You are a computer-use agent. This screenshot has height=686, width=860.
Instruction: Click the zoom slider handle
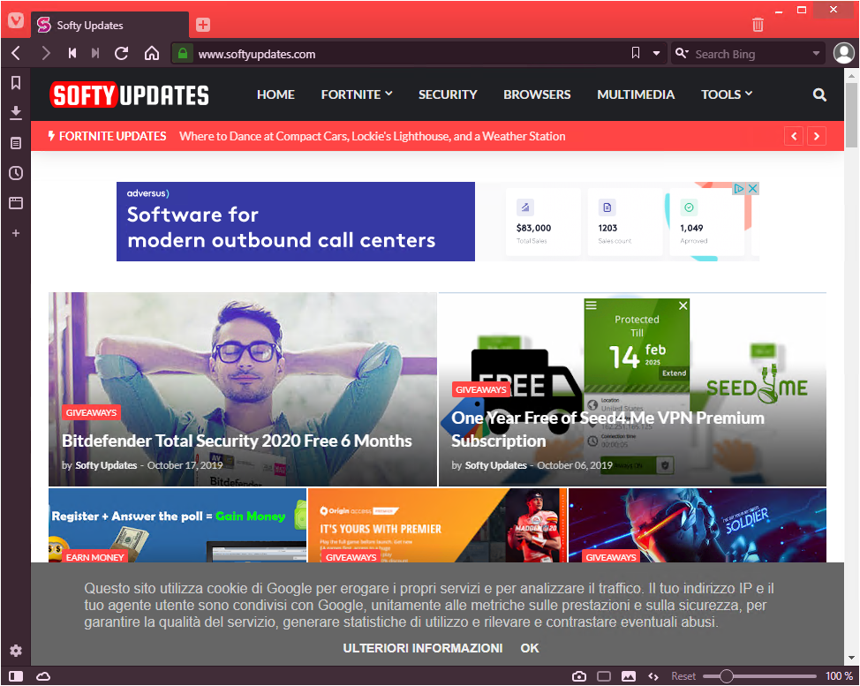(726, 676)
